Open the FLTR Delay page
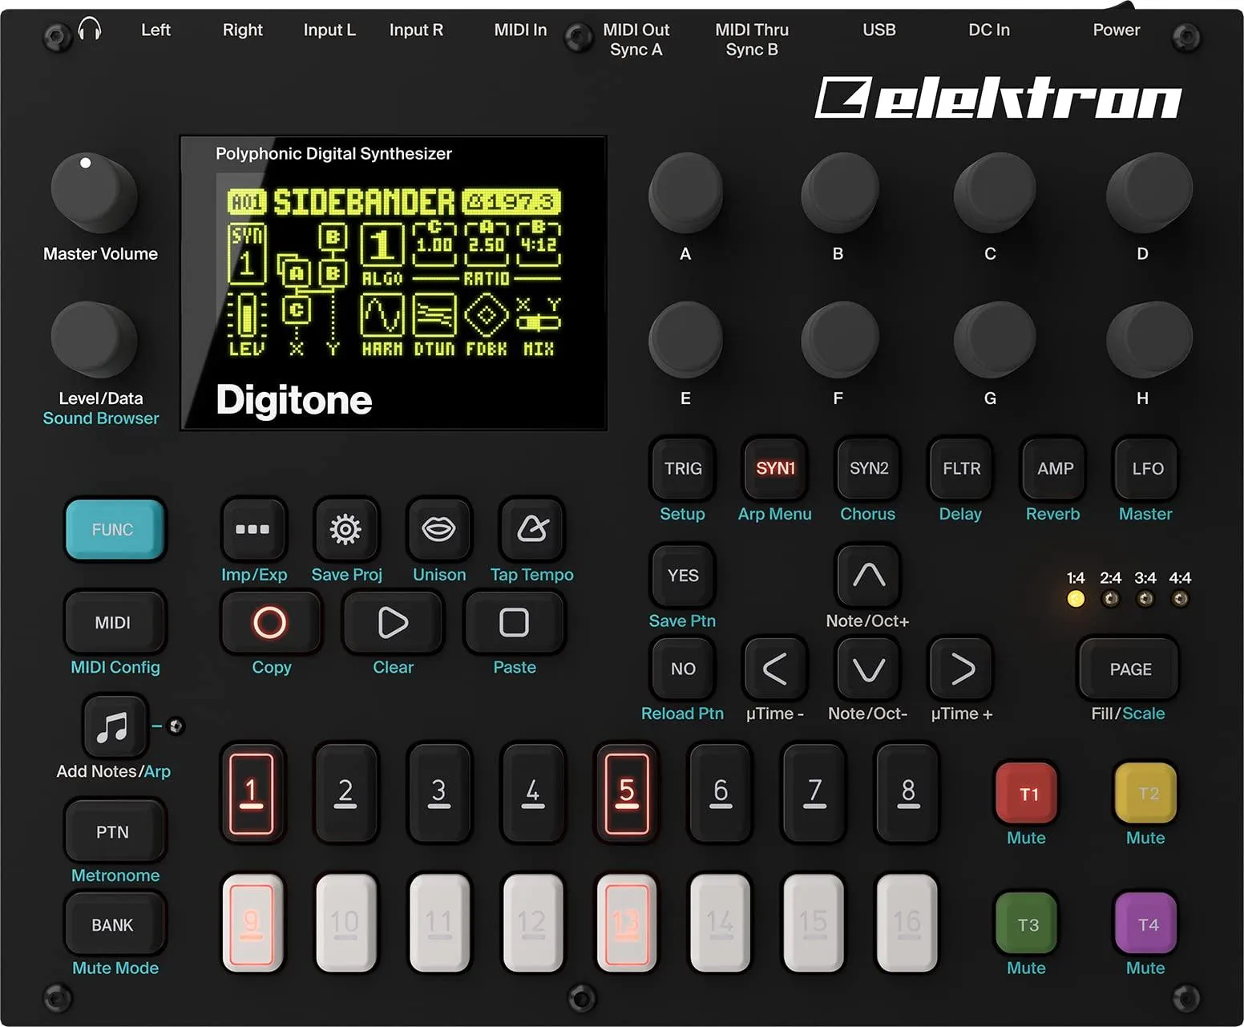This screenshot has height=1027, width=1244. point(959,469)
